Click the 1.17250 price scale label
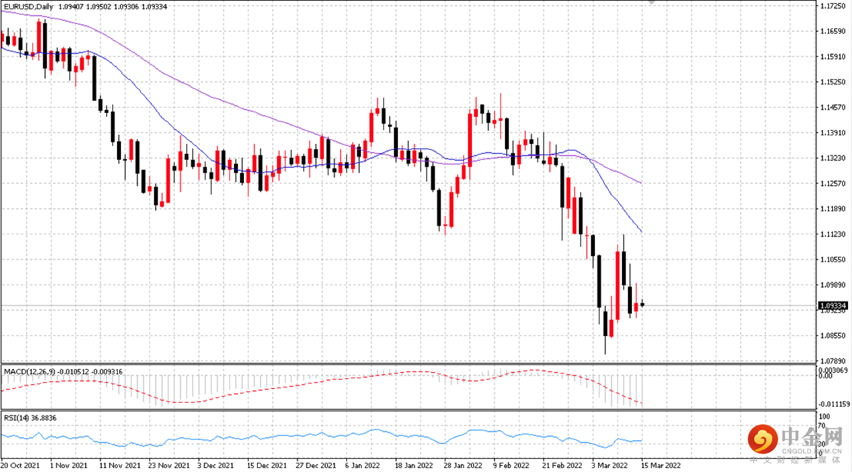Viewport: 852px width, 472px height. point(833,5)
